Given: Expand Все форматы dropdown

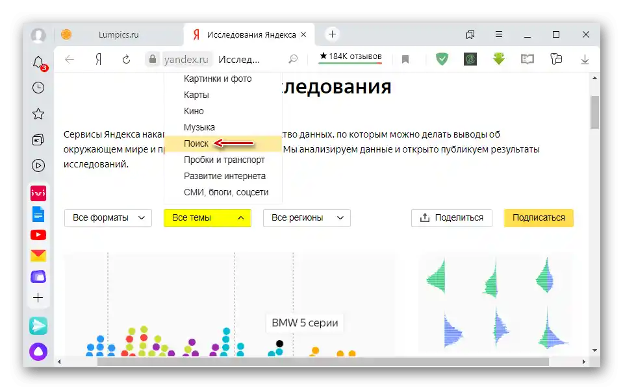Looking at the screenshot, I should [108, 218].
